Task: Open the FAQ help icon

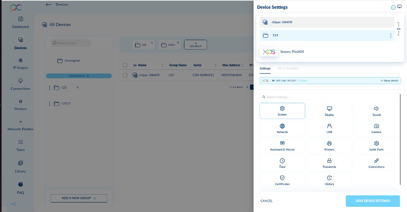Action: click(x=21, y=185)
